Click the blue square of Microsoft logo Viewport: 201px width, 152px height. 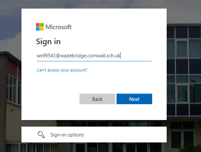point(38,29)
